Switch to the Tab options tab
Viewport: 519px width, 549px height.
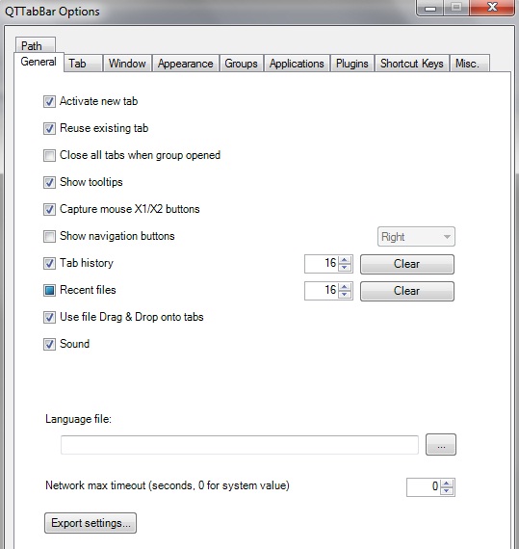coord(84,64)
